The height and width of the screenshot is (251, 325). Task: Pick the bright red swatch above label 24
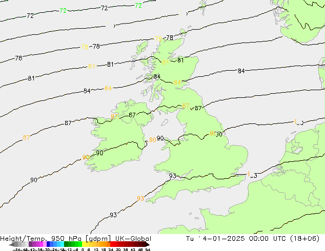point(112,244)
